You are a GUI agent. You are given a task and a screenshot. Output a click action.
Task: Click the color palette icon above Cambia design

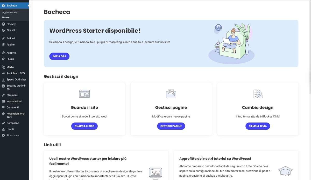[x=258, y=94]
